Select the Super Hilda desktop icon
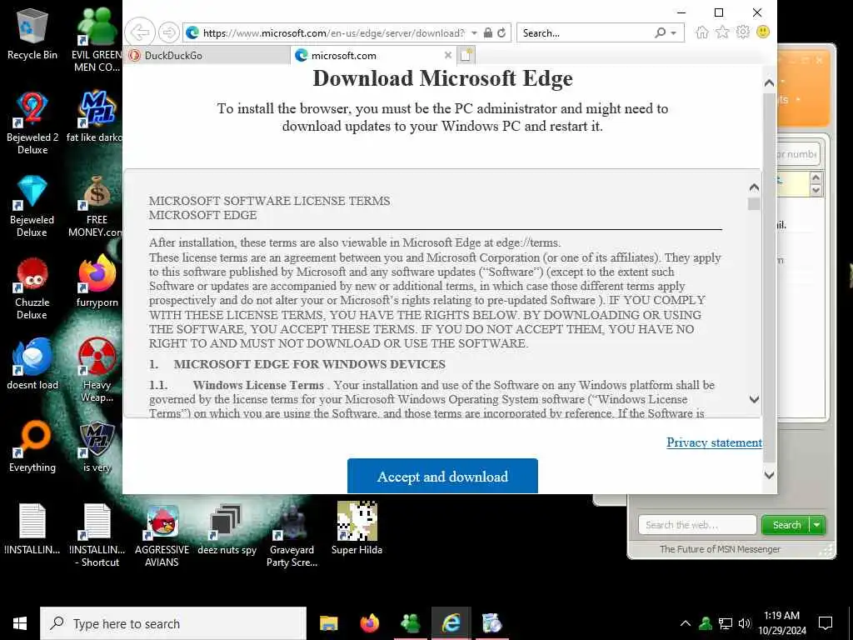Viewport: 853px width, 640px height. [357, 528]
